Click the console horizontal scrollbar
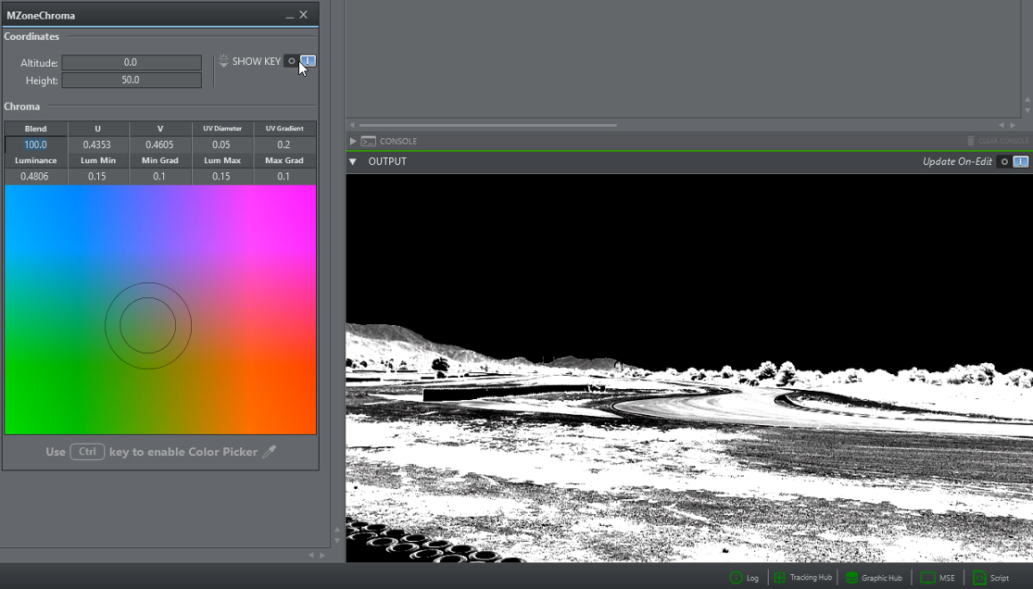1033x589 pixels. coord(487,125)
